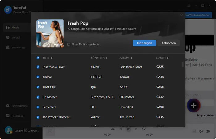Open the hamburger menu in title bar
Screen dimensions: 216x139
point(189,6)
